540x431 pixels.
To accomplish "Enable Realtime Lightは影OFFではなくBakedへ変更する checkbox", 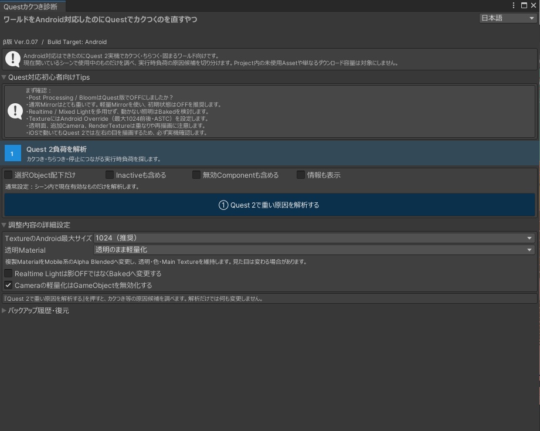I will click(x=8, y=273).
